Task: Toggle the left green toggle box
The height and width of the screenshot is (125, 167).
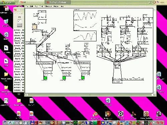Action: [45, 78]
